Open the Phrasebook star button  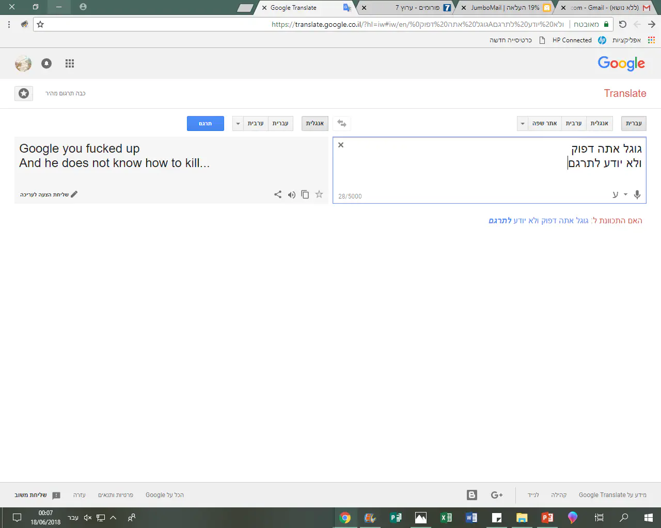coord(24,93)
